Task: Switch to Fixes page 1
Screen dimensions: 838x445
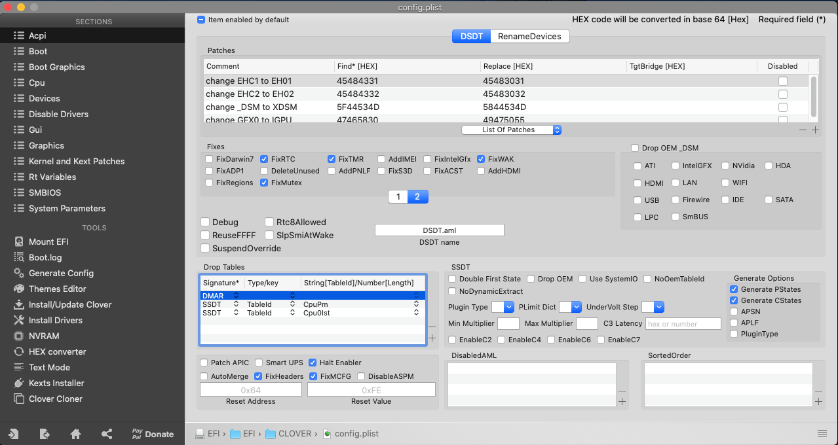Action: point(398,196)
